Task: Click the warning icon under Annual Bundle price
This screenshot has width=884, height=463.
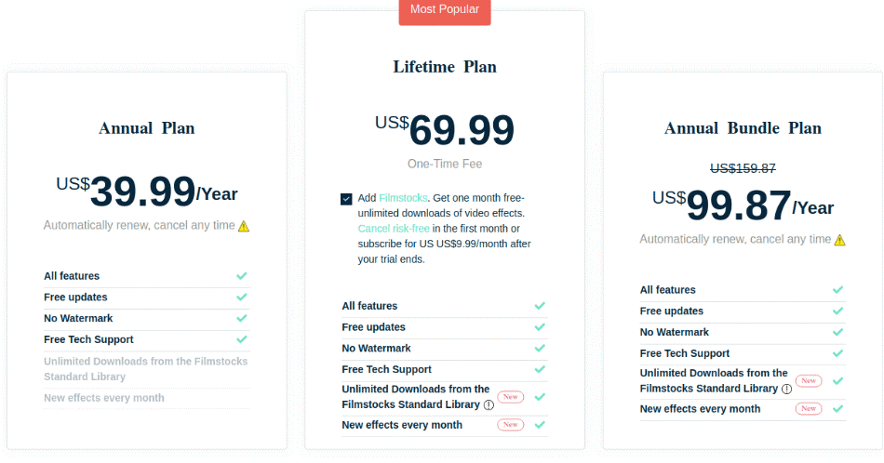Action: pos(840,241)
